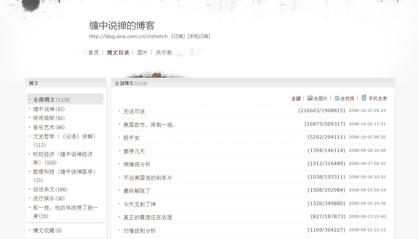
Task: Open the blog URL link below the title
Action: point(128,36)
